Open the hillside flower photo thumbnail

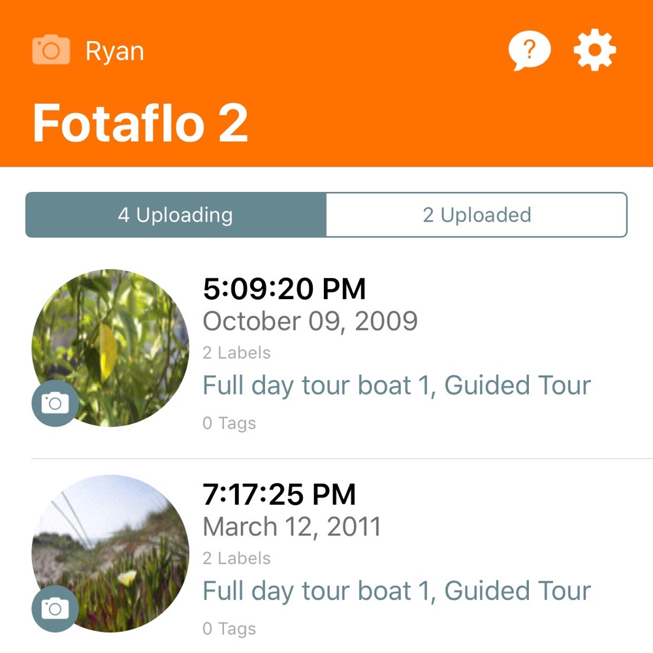tap(110, 554)
